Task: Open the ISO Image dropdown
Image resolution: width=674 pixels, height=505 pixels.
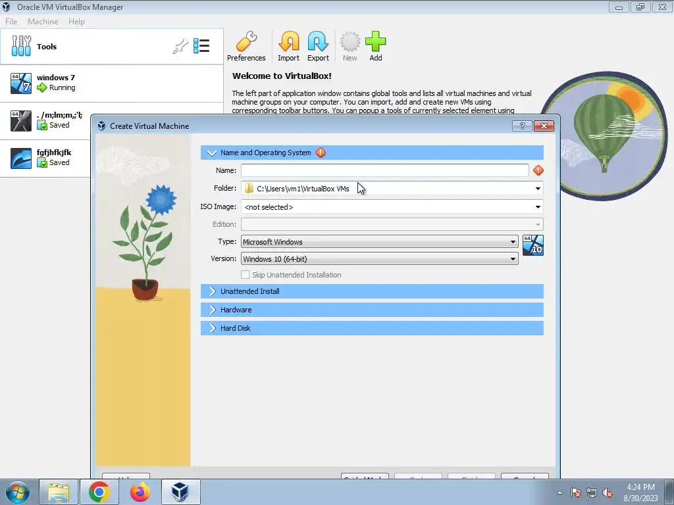Action: click(x=538, y=207)
